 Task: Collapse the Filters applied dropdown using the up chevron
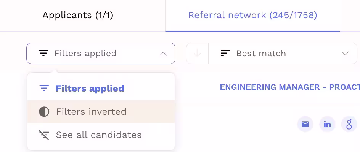163,54
